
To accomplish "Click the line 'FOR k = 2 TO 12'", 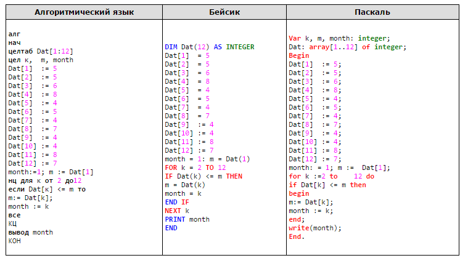I will point(195,168).
